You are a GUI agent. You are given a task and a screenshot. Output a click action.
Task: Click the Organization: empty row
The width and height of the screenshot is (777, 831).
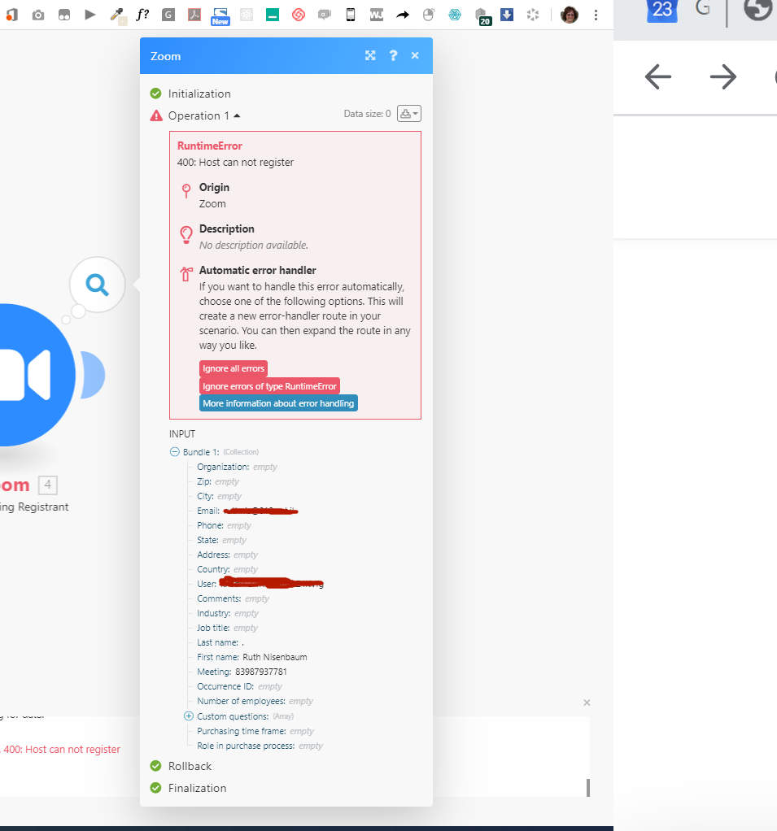[x=237, y=467]
